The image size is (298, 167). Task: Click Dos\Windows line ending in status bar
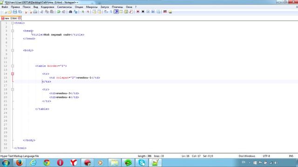(x=247, y=156)
